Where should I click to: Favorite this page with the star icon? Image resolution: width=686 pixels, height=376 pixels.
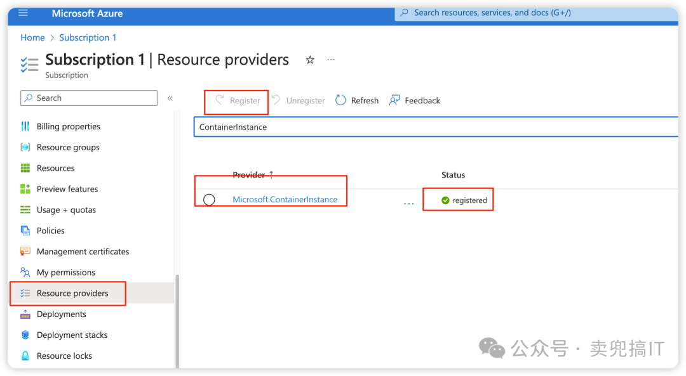[310, 60]
